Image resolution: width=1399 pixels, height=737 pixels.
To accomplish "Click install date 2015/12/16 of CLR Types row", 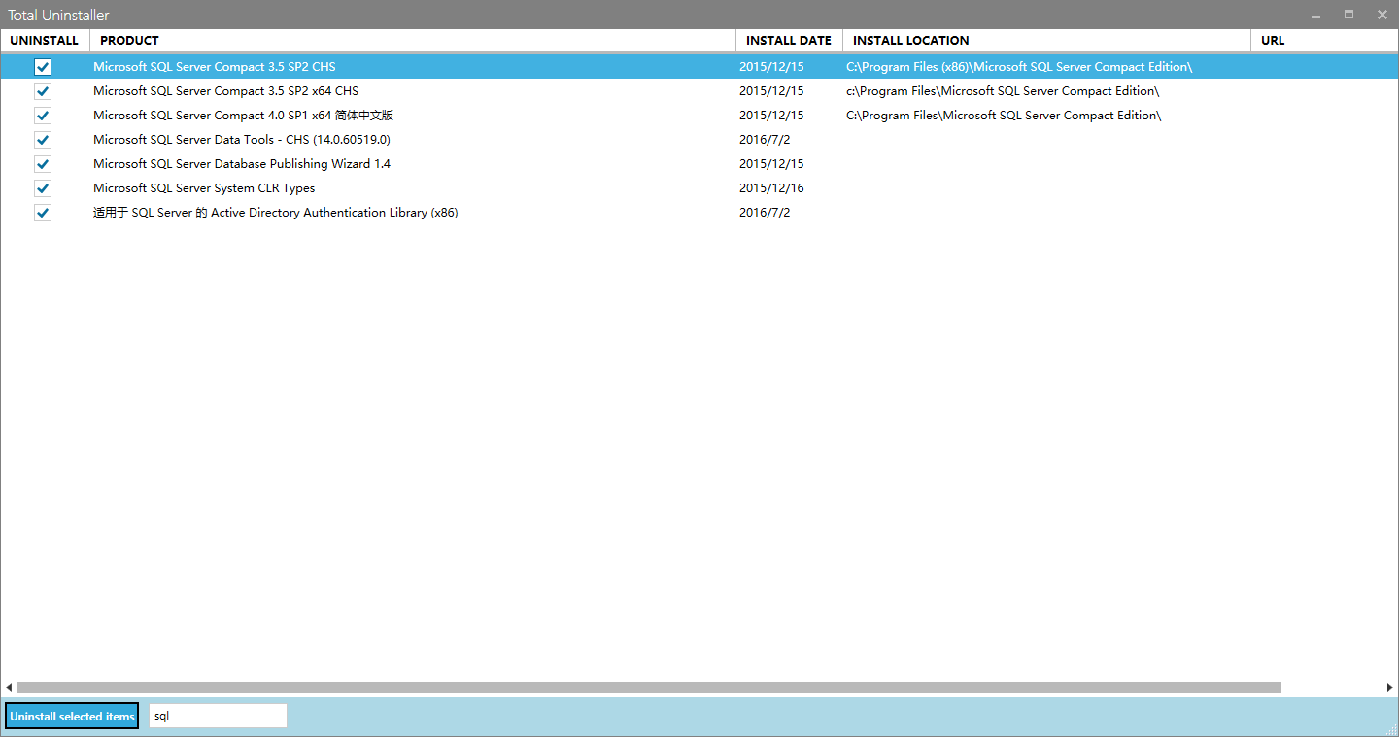I will 771,188.
